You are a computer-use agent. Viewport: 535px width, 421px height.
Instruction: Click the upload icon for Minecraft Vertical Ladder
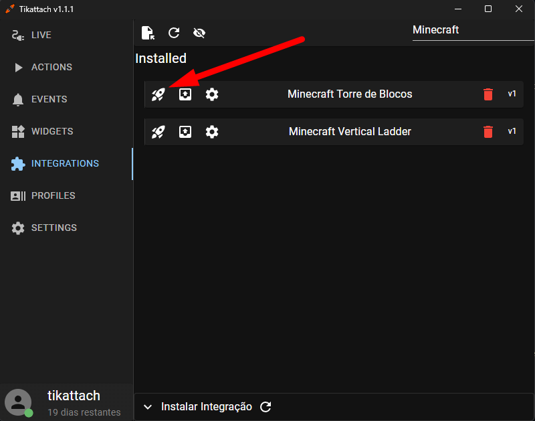tap(185, 132)
